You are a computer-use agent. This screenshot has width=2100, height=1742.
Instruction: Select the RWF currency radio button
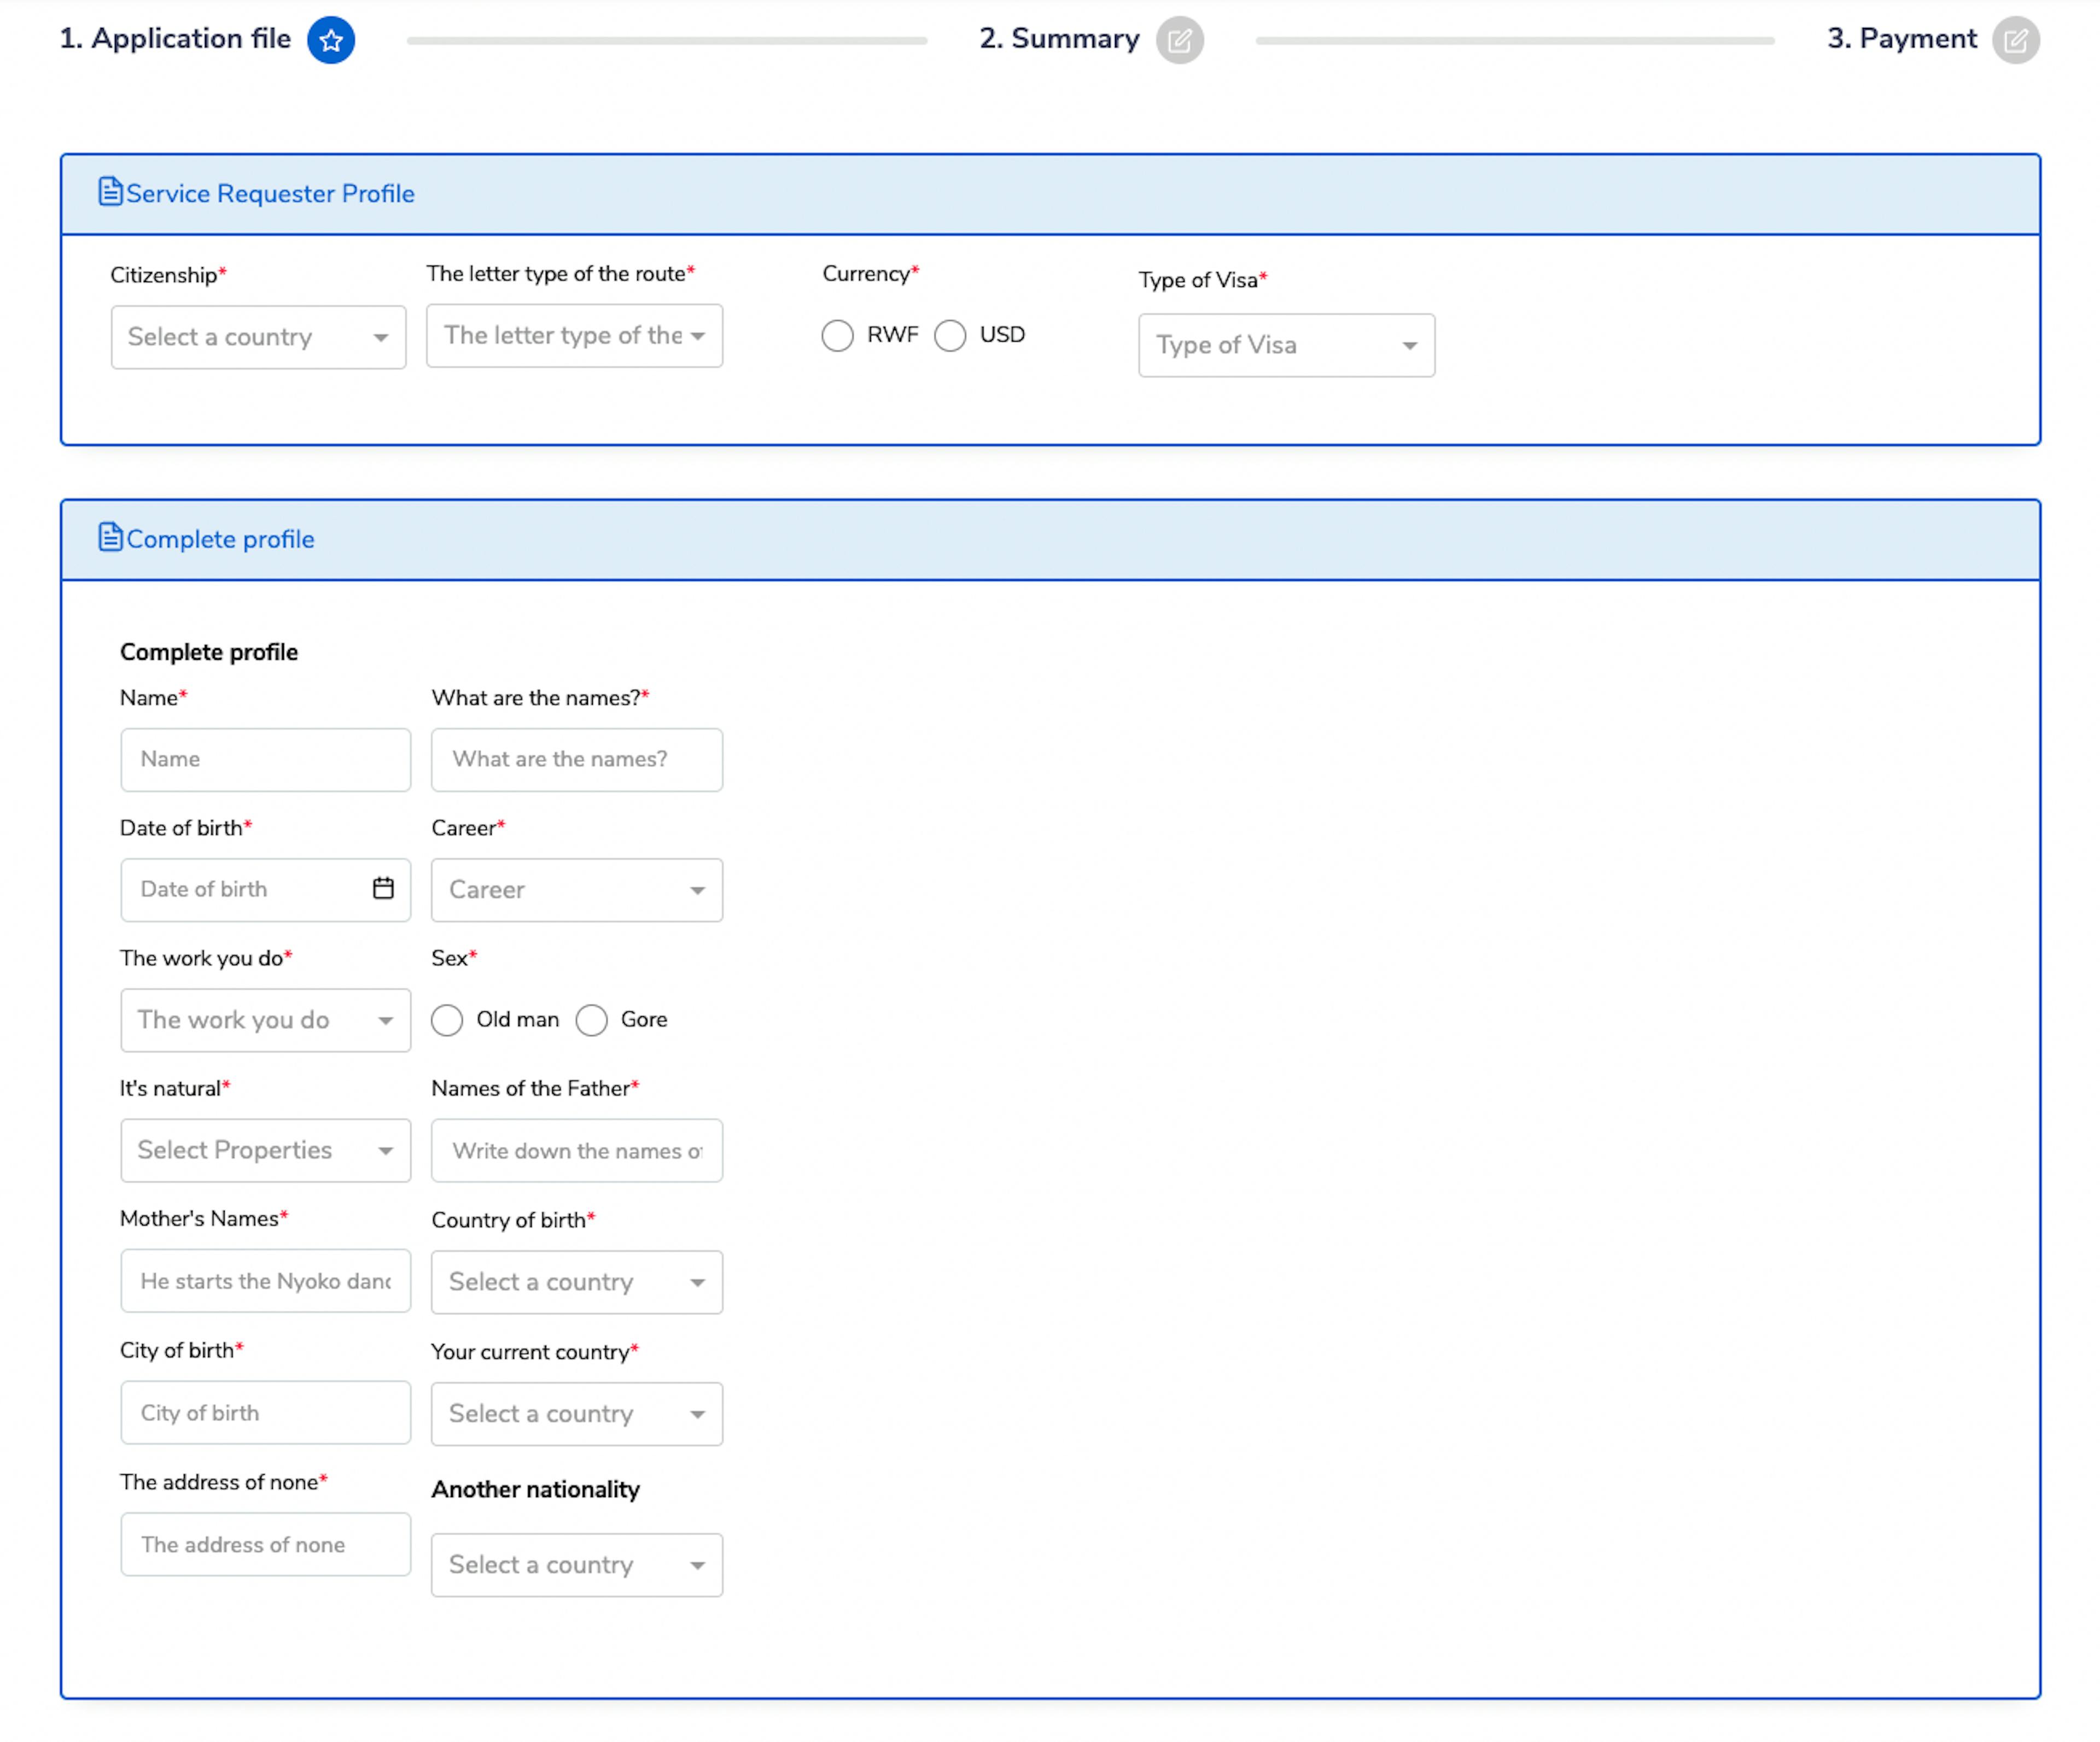[x=838, y=336]
